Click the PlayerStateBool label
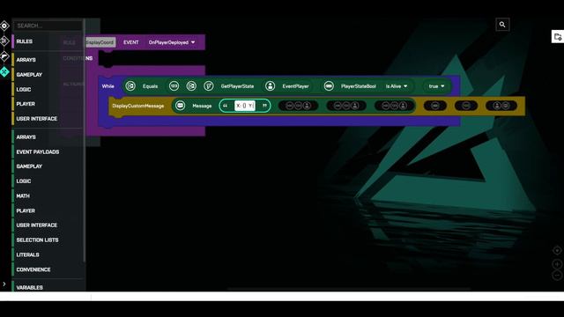The image size is (564, 317). click(359, 86)
